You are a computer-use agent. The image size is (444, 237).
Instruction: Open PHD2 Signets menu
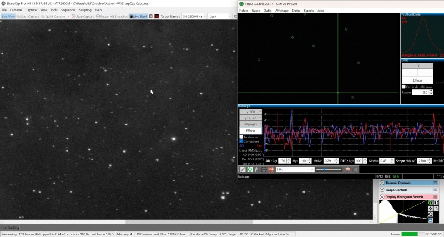coord(309,11)
